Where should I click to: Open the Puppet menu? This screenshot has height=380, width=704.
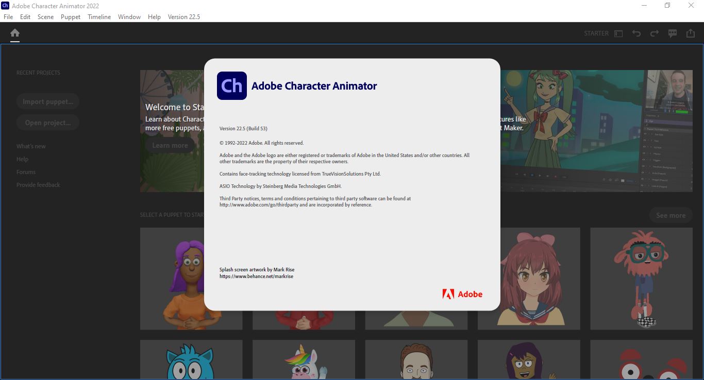click(71, 17)
